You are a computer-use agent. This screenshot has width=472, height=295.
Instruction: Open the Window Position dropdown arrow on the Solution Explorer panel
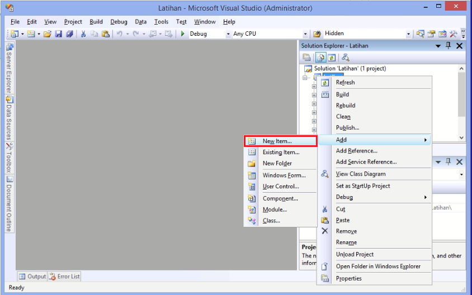click(438, 46)
